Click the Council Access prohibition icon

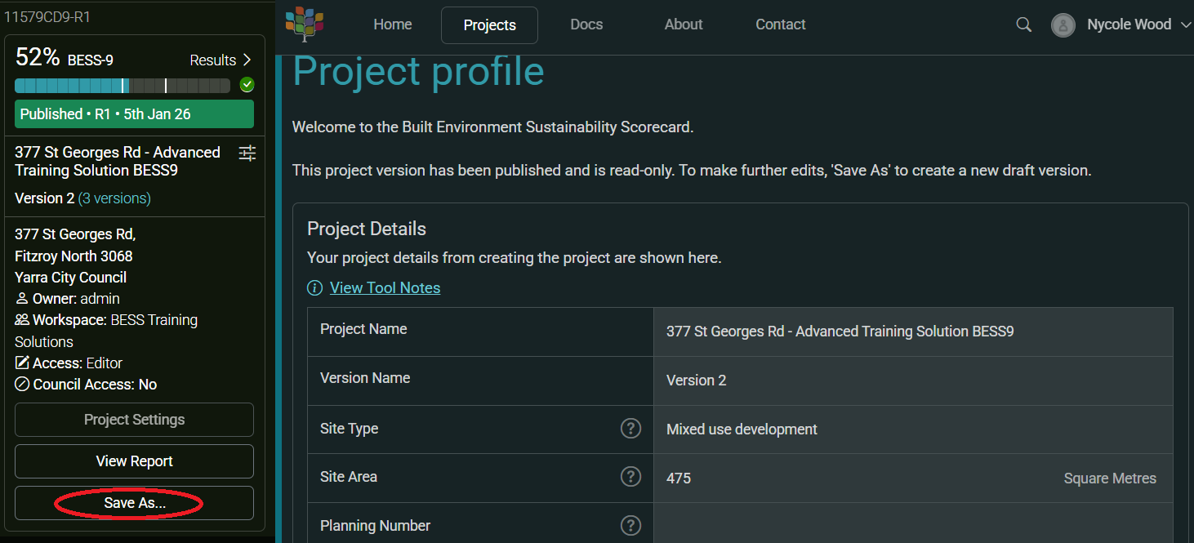pos(21,384)
